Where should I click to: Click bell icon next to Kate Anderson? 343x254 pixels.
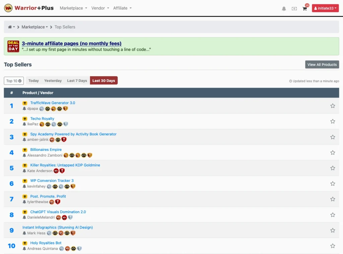(x=24, y=171)
